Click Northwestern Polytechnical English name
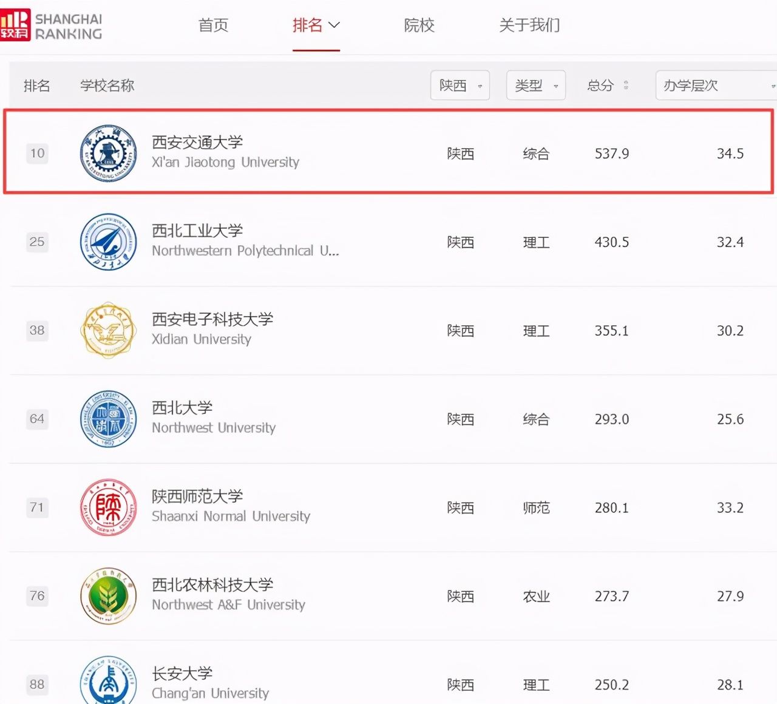Image resolution: width=777 pixels, height=704 pixels. pyautogui.click(x=245, y=251)
